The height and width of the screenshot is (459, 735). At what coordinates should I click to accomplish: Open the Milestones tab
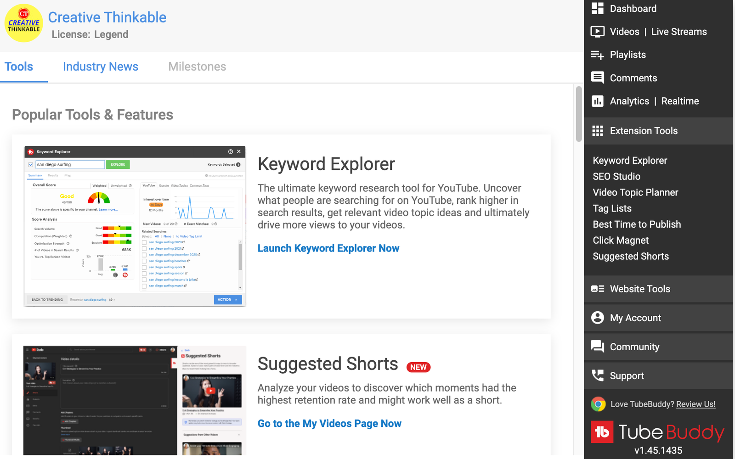coord(197,67)
